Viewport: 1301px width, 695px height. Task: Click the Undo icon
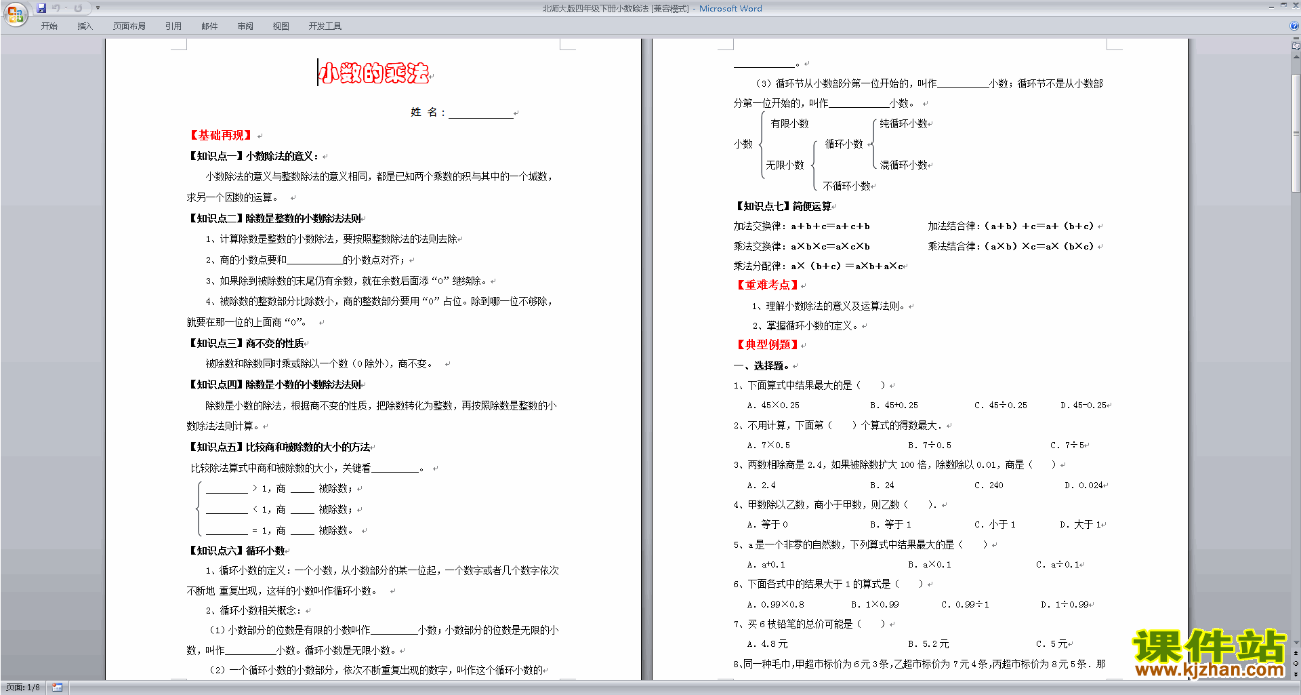[56, 8]
